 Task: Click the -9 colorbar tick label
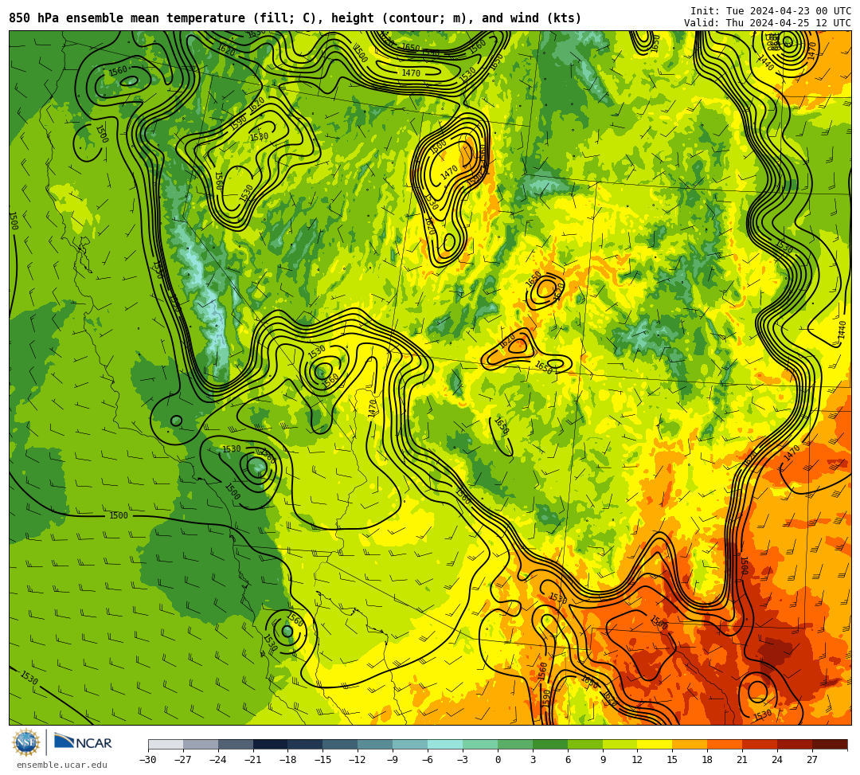(x=393, y=760)
